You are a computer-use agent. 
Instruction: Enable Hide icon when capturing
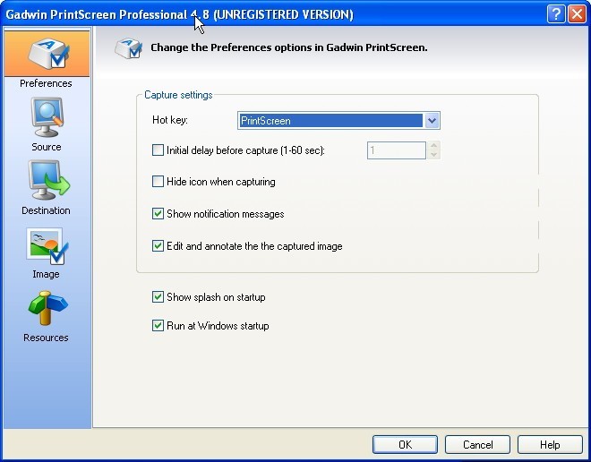[x=158, y=182]
